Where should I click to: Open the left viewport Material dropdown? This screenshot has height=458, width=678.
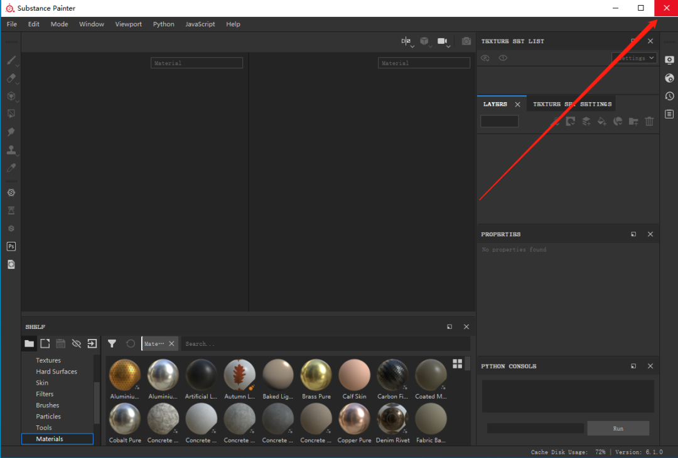[196, 63]
